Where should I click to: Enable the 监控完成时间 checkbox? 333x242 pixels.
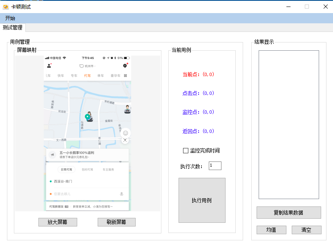click(x=186, y=150)
